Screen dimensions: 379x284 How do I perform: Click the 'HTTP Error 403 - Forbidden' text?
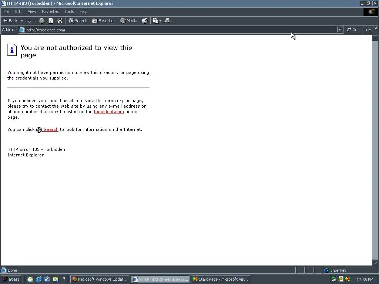[36, 149]
